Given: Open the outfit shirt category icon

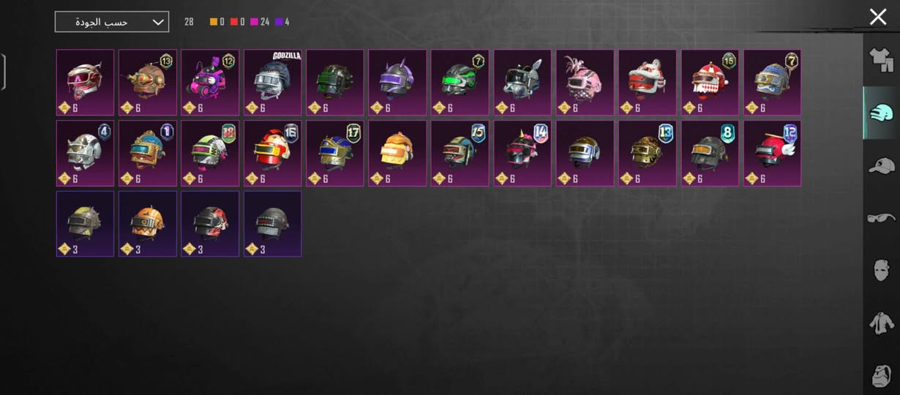Looking at the screenshot, I should [882, 59].
